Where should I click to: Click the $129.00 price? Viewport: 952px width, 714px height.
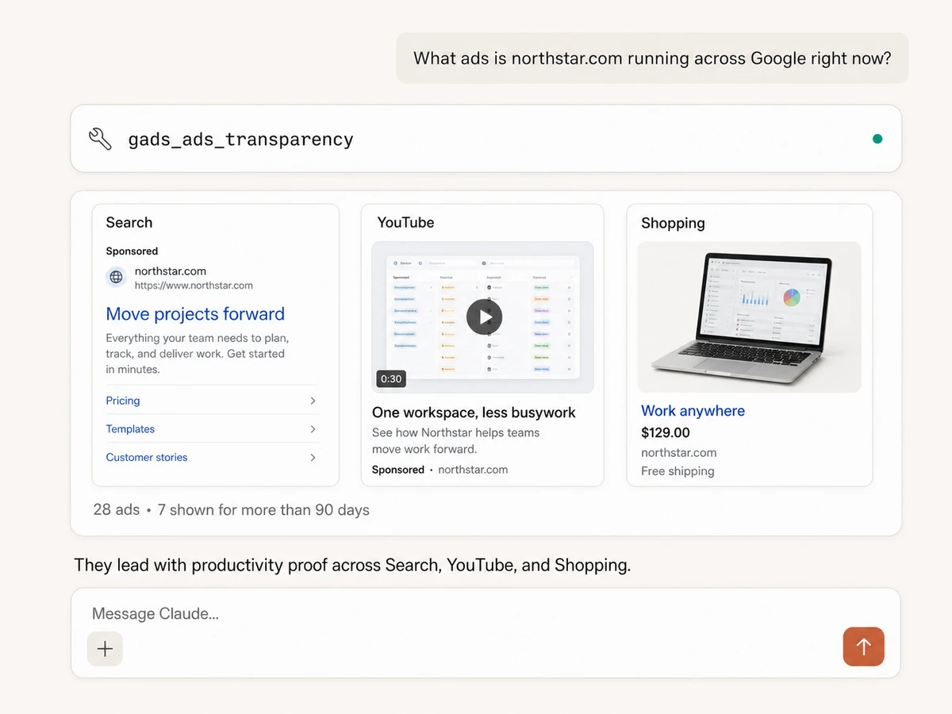point(666,433)
